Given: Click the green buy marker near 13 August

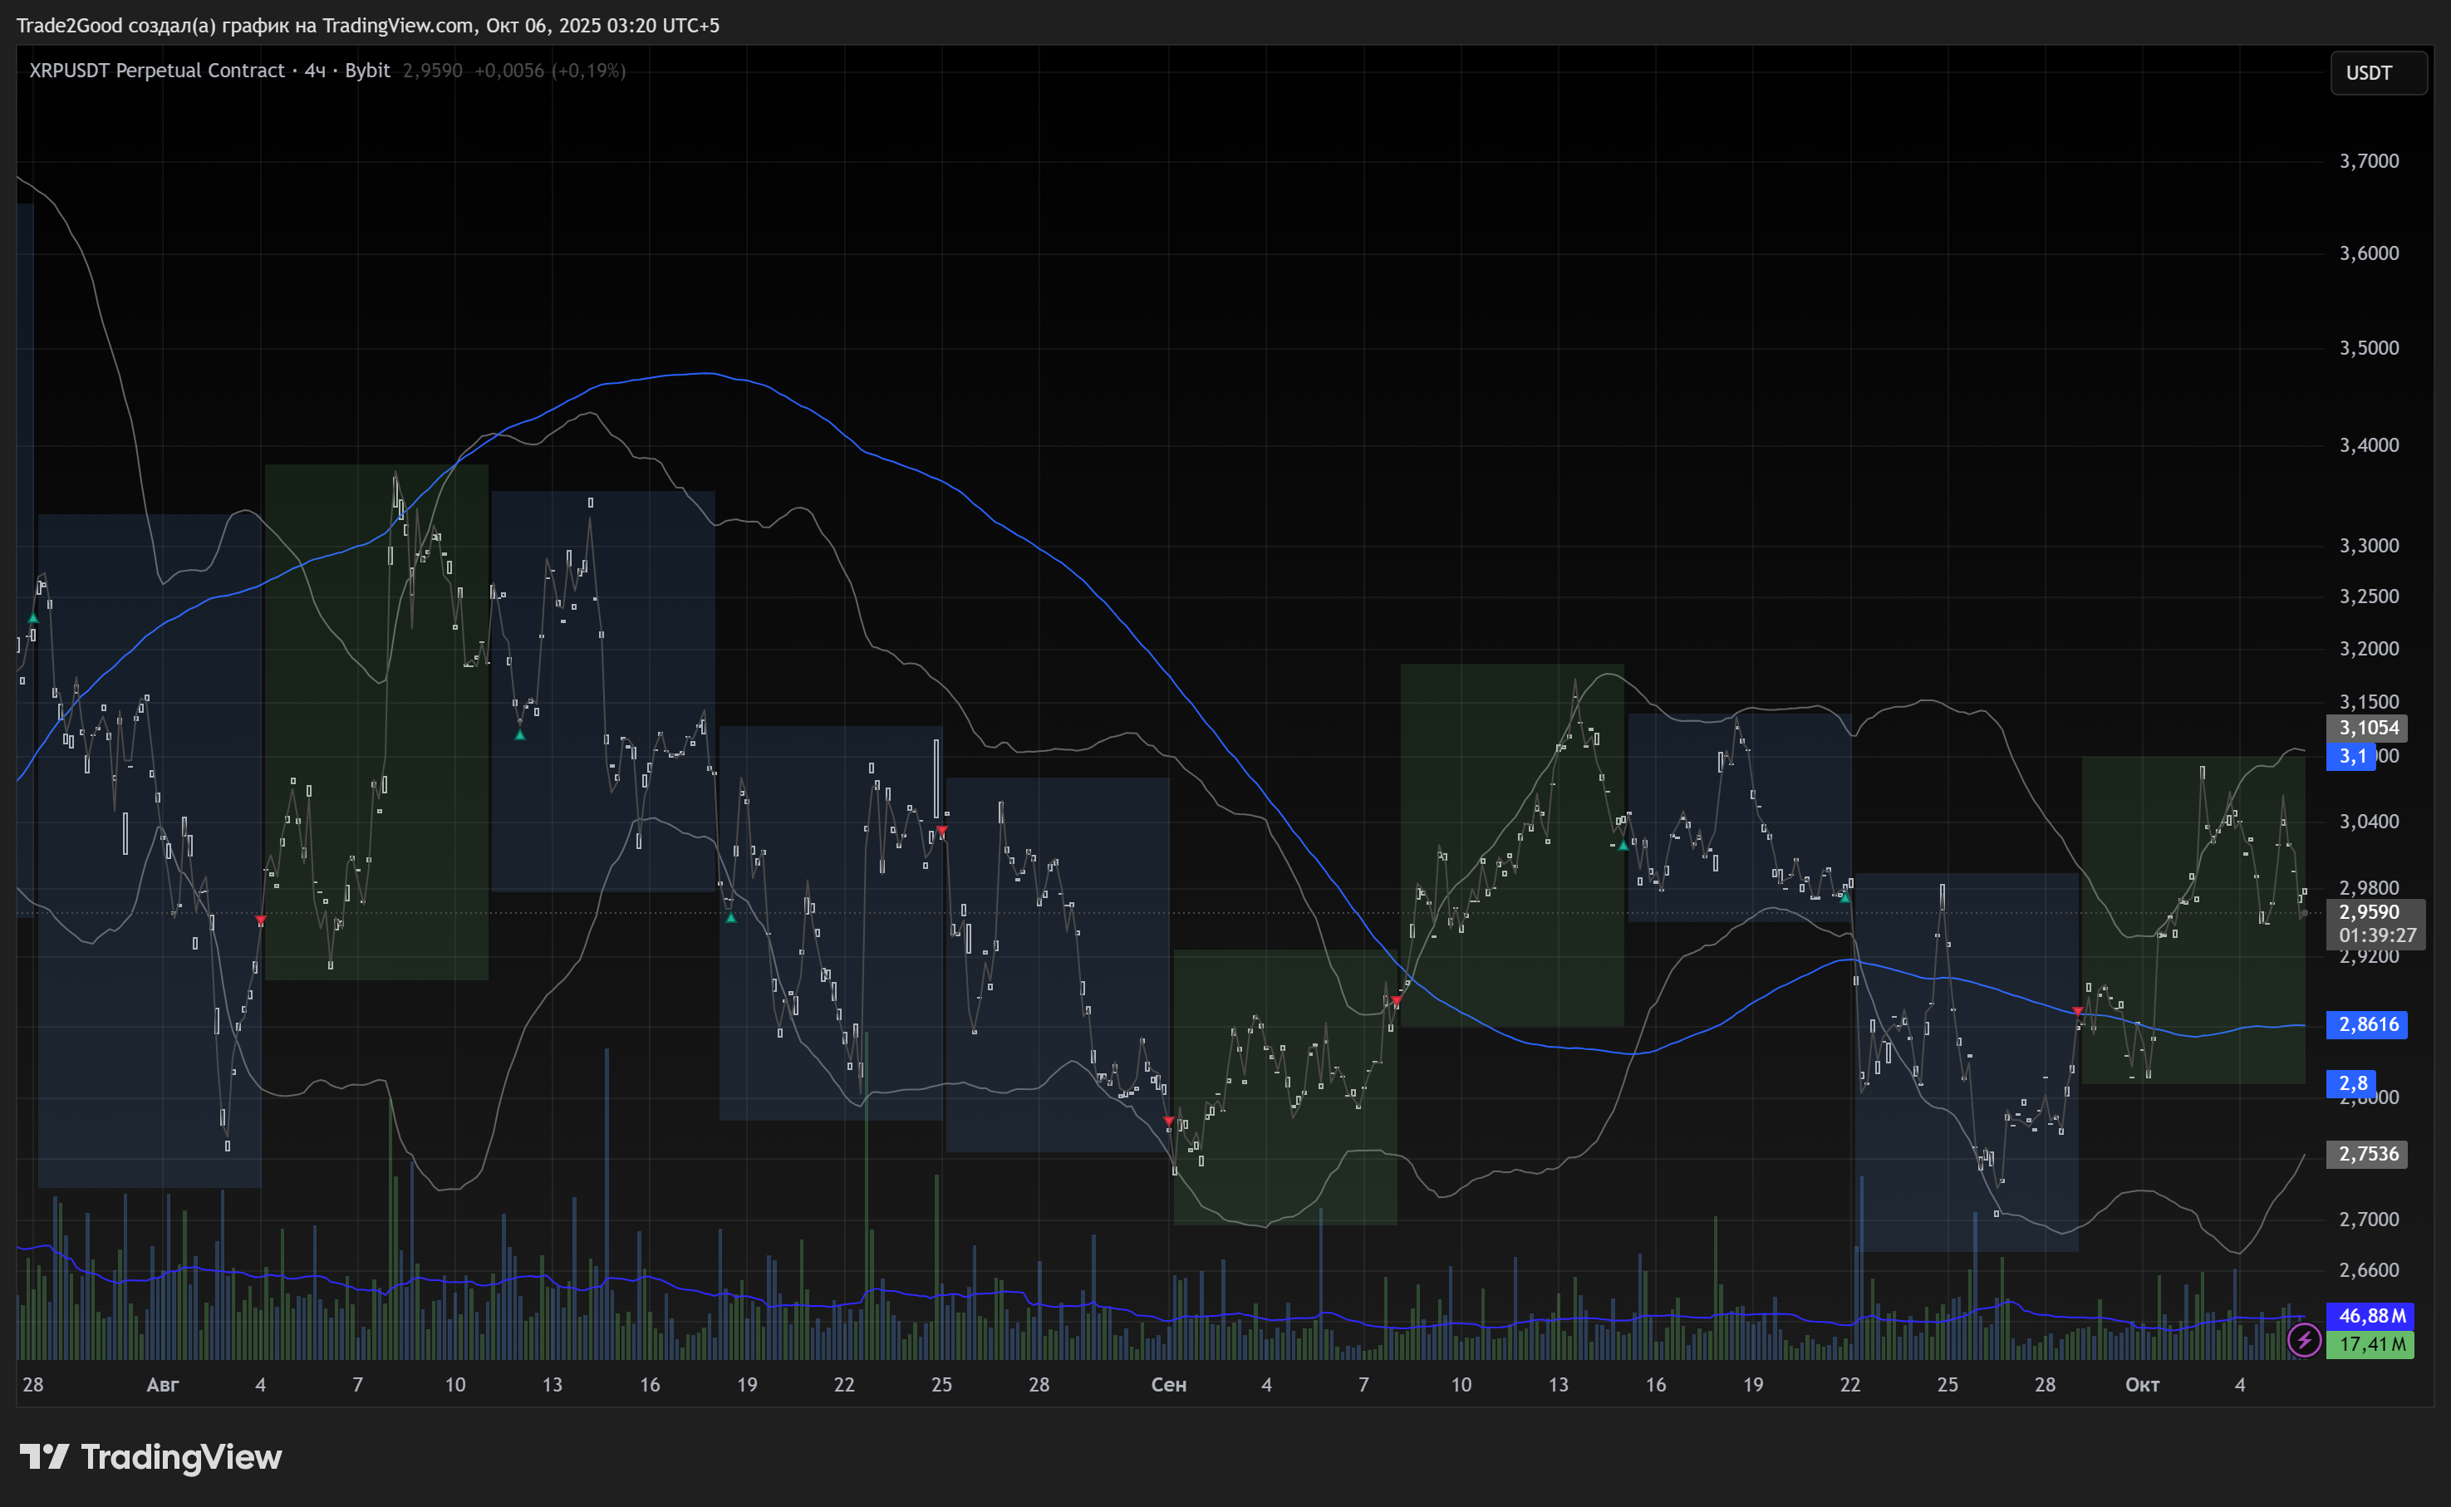Looking at the screenshot, I should [x=519, y=734].
